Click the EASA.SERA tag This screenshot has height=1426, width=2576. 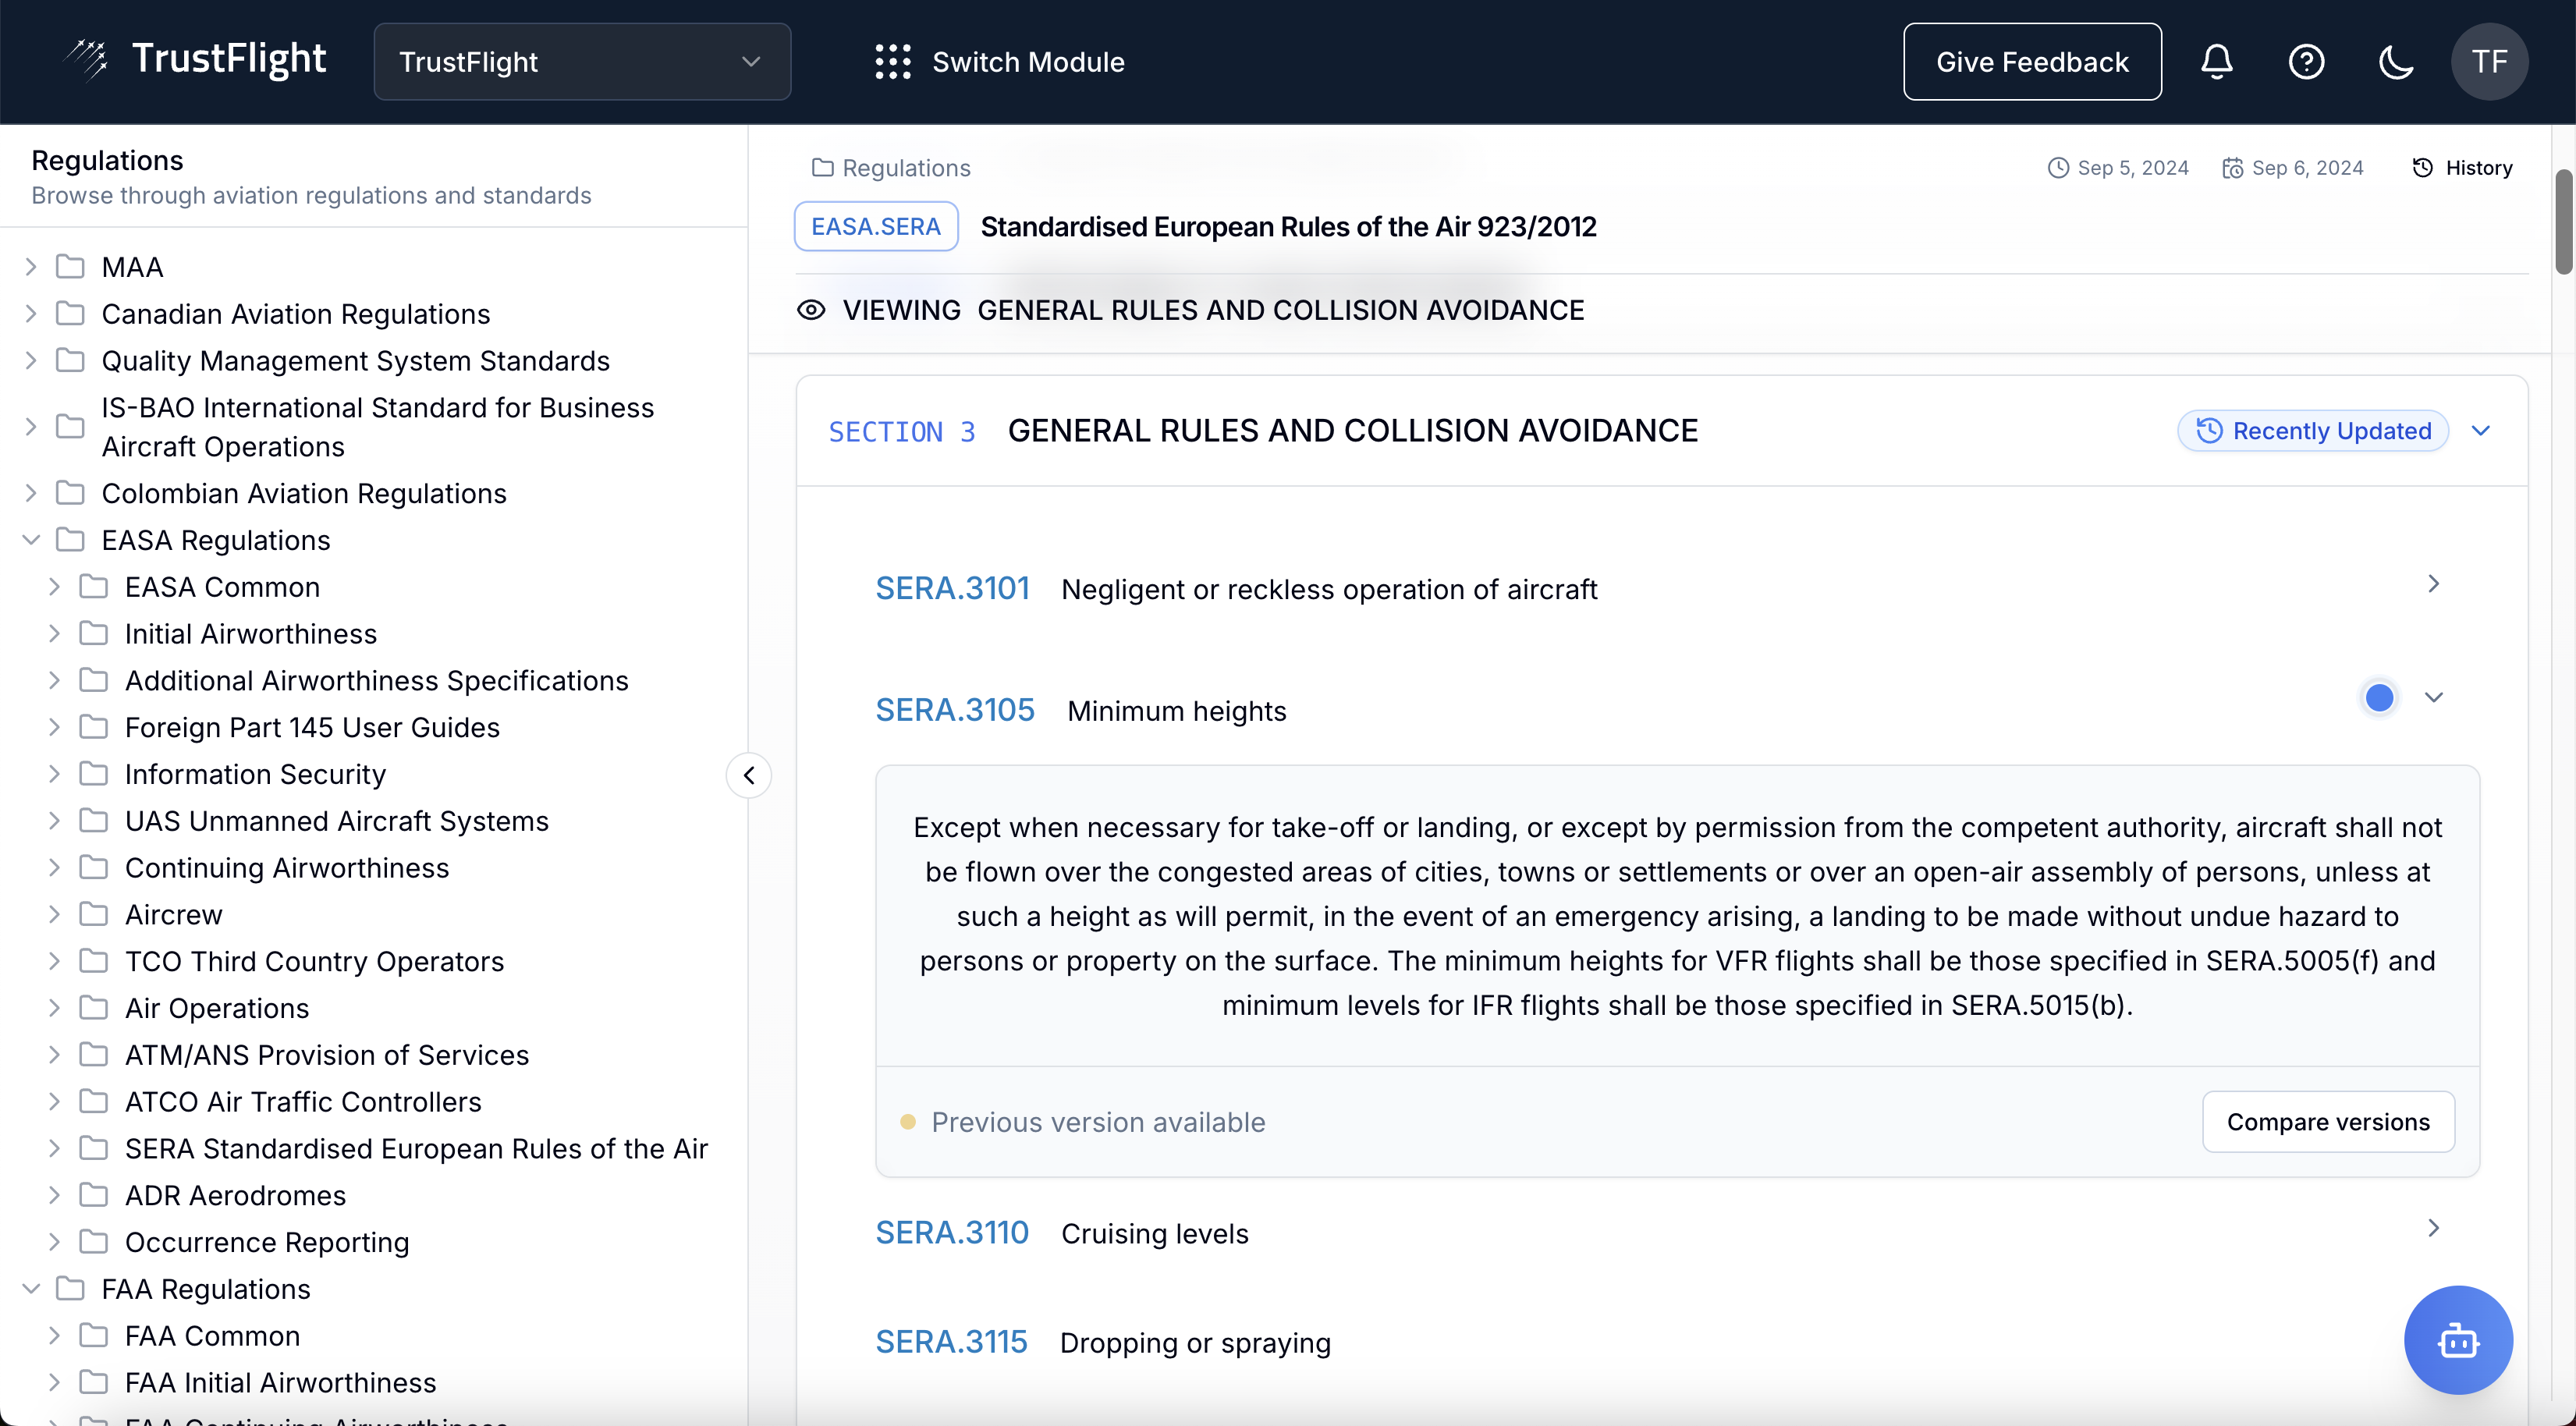pyautogui.click(x=876, y=227)
